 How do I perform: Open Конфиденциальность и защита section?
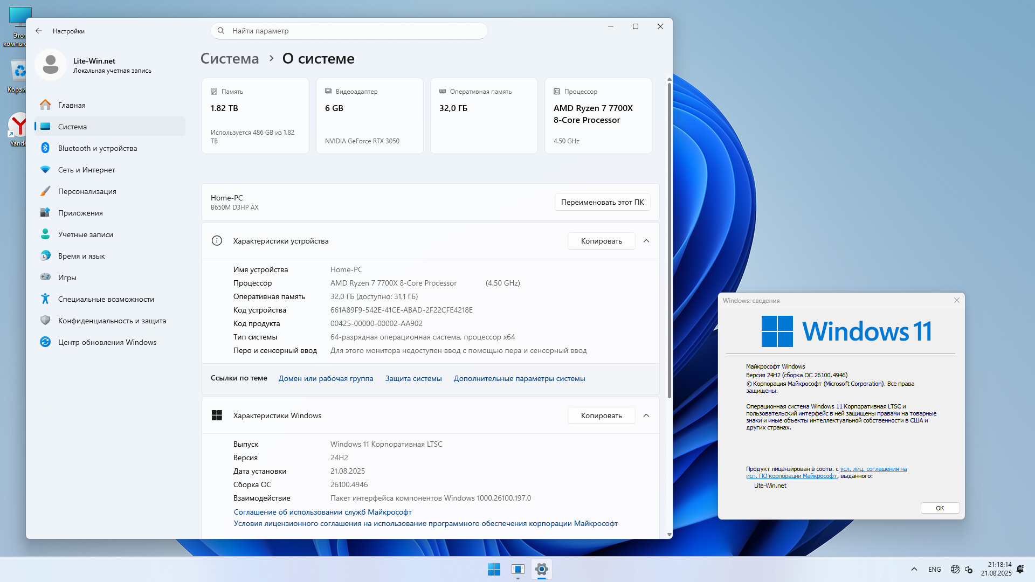(112, 321)
